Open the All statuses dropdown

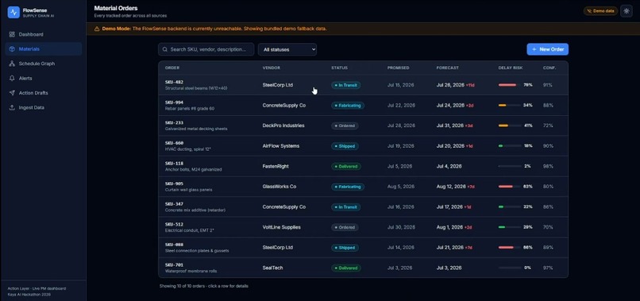point(287,49)
